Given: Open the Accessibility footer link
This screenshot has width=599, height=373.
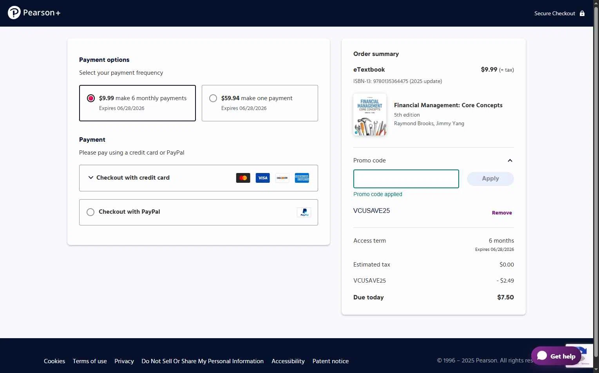Looking at the screenshot, I should coord(288,361).
